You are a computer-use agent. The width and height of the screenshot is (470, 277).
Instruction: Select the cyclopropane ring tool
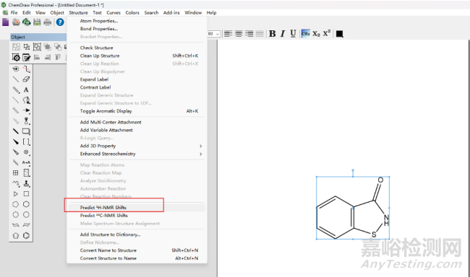(16, 194)
